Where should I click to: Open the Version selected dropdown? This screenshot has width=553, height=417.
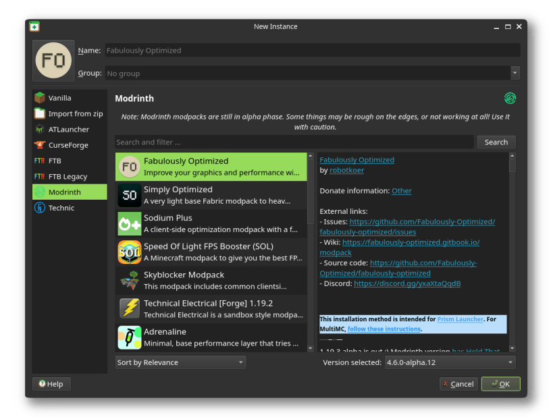[450, 362]
